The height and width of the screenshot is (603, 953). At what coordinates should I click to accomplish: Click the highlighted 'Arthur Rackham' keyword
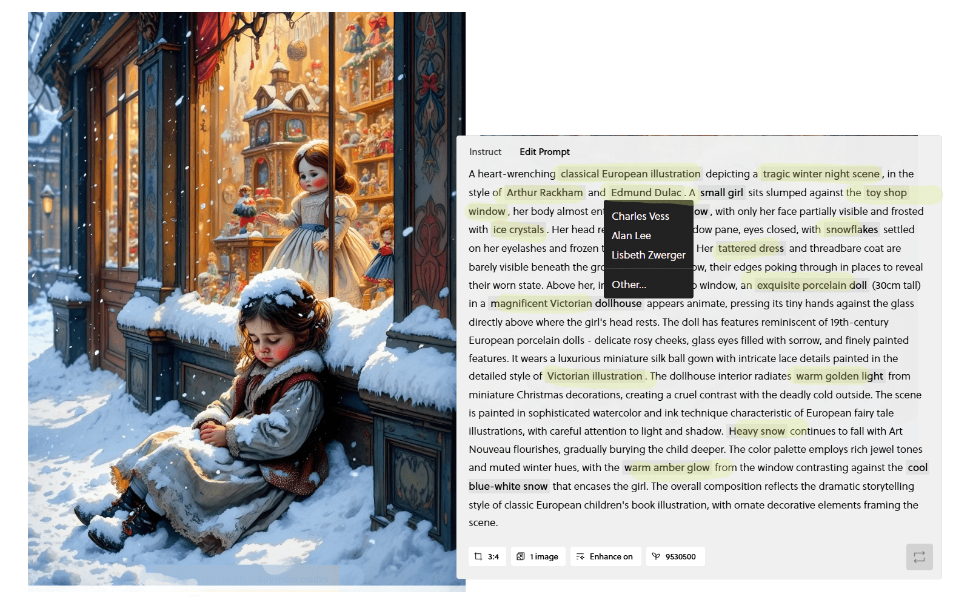[x=544, y=193]
